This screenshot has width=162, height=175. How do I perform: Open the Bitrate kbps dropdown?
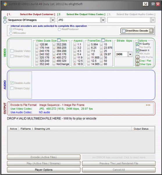(x=130, y=54)
